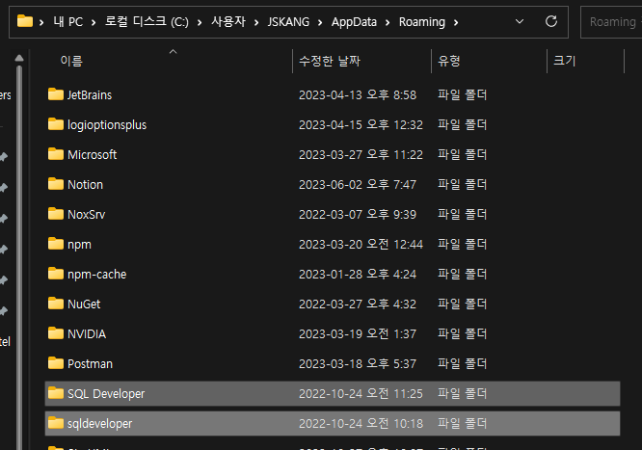642x450 pixels.
Task: Click the Roaming search box
Action: pos(611,22)
